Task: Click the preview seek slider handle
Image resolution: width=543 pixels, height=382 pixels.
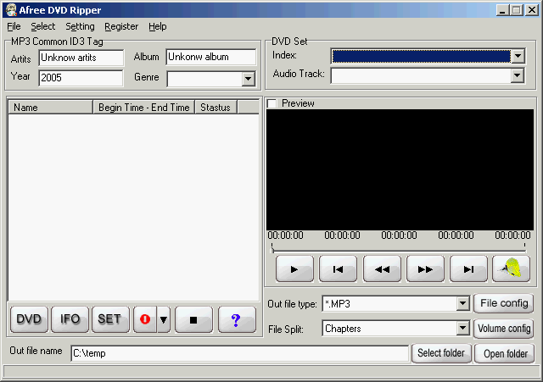Action: click(272, 249)
